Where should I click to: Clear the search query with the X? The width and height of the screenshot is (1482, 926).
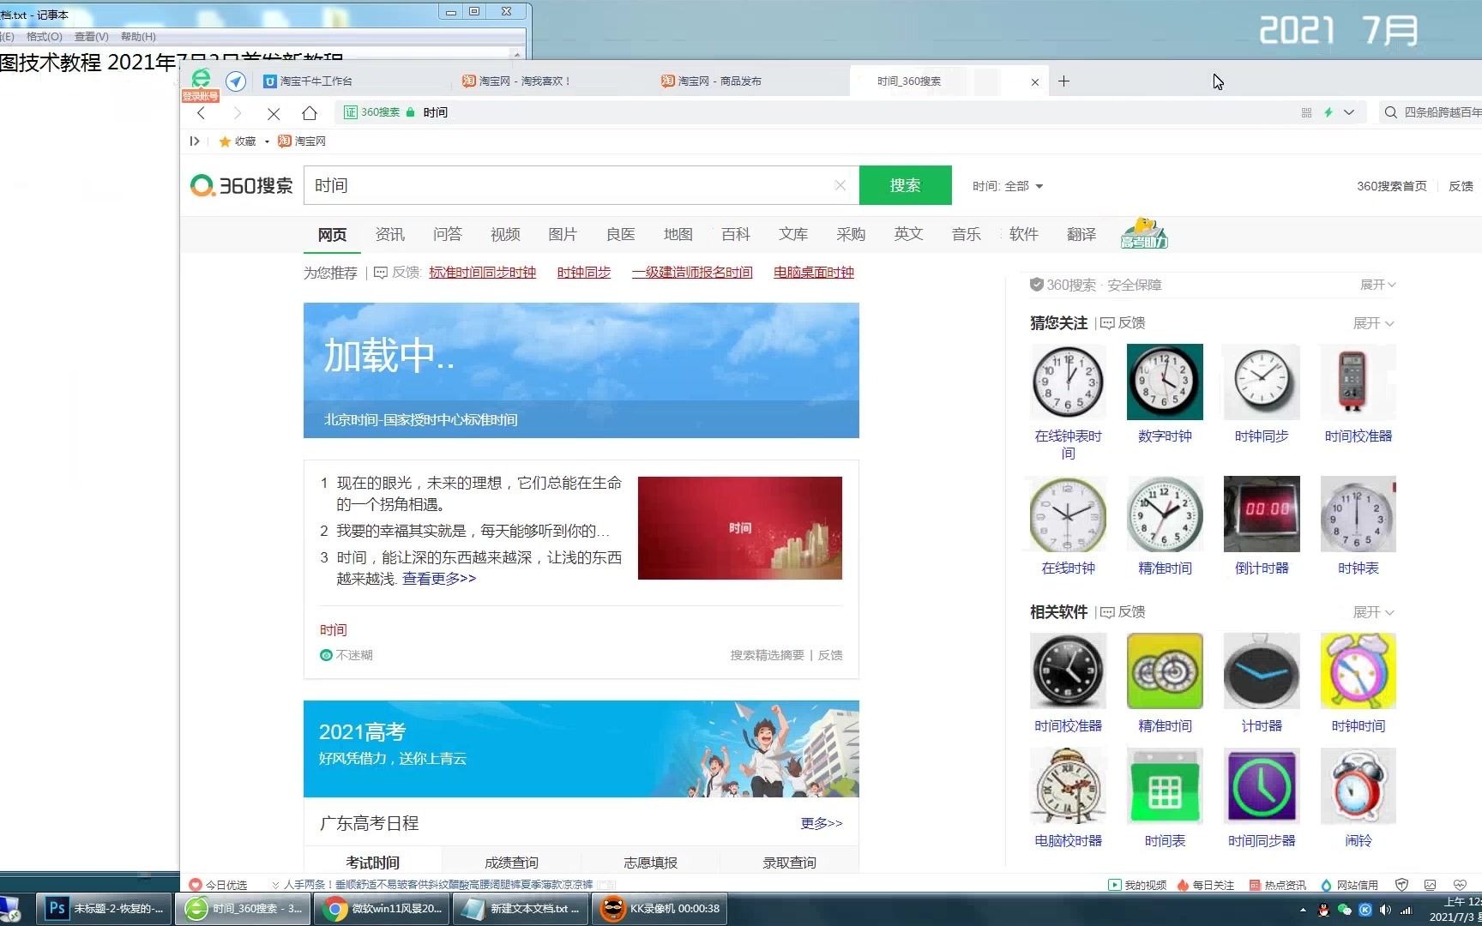[x=840, y=185]
